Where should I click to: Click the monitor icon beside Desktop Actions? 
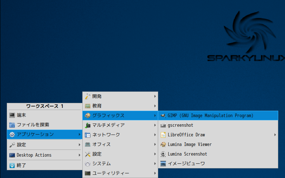[12, 155]
